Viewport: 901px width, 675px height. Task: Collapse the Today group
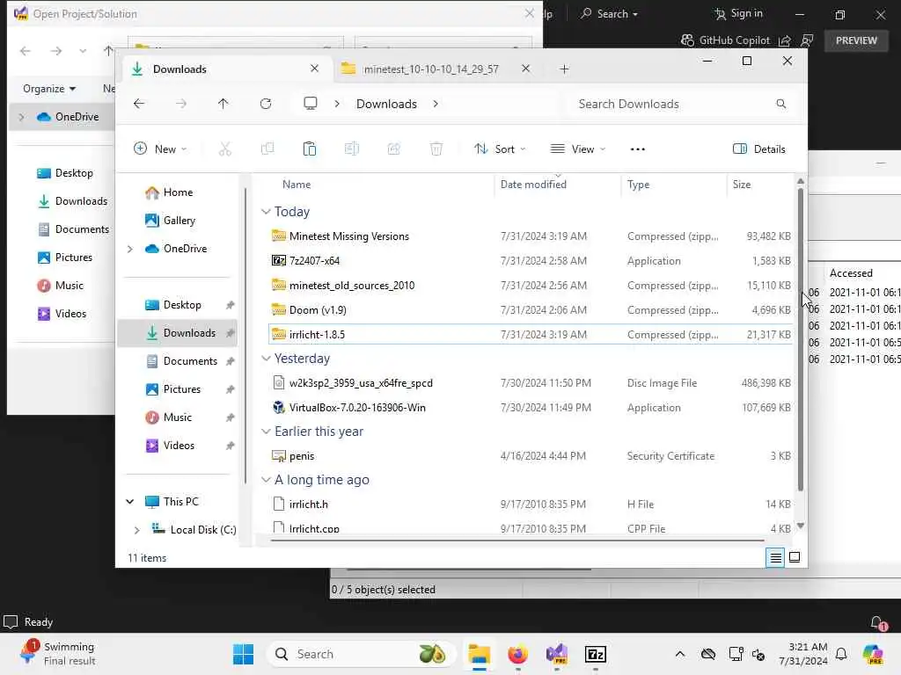(266, 212)
